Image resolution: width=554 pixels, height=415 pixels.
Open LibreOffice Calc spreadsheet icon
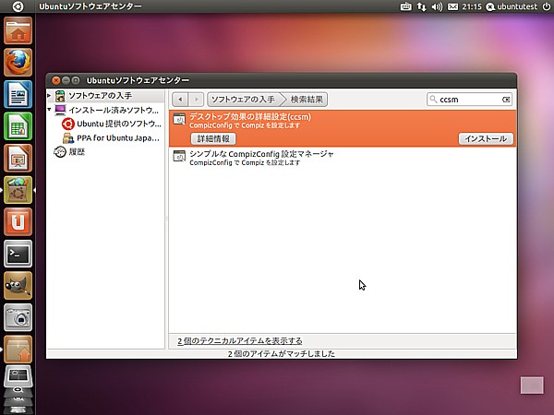[x=18, y=126]
